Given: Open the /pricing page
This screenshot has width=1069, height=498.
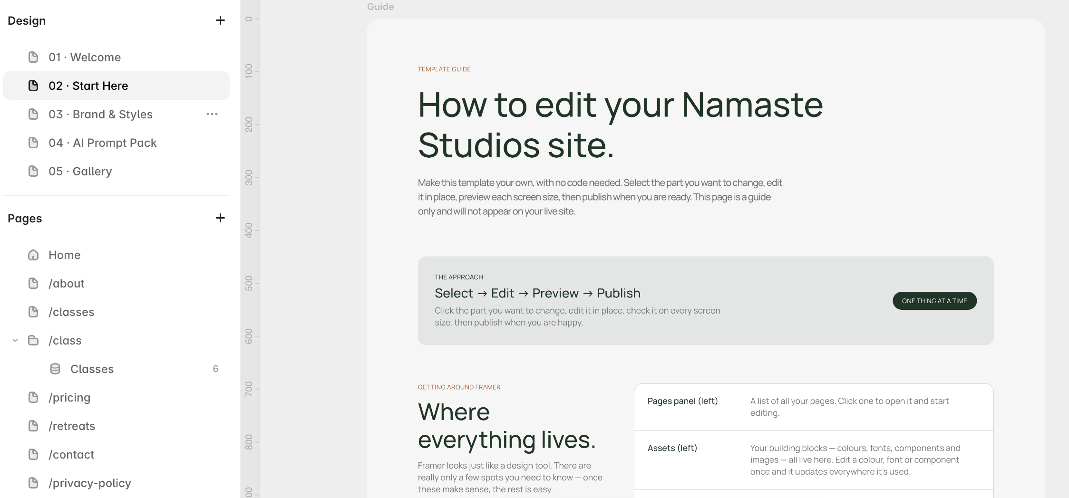Looking at the screenshot, I should pos(117,397).
